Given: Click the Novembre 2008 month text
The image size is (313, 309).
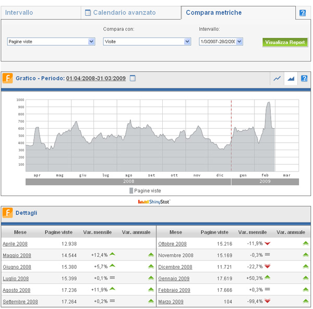Looking at the screenshot, I should tap(176, 255).
